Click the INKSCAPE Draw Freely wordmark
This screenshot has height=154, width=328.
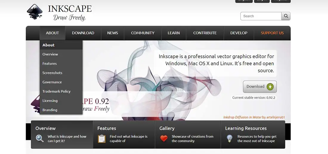coord(70,13)
